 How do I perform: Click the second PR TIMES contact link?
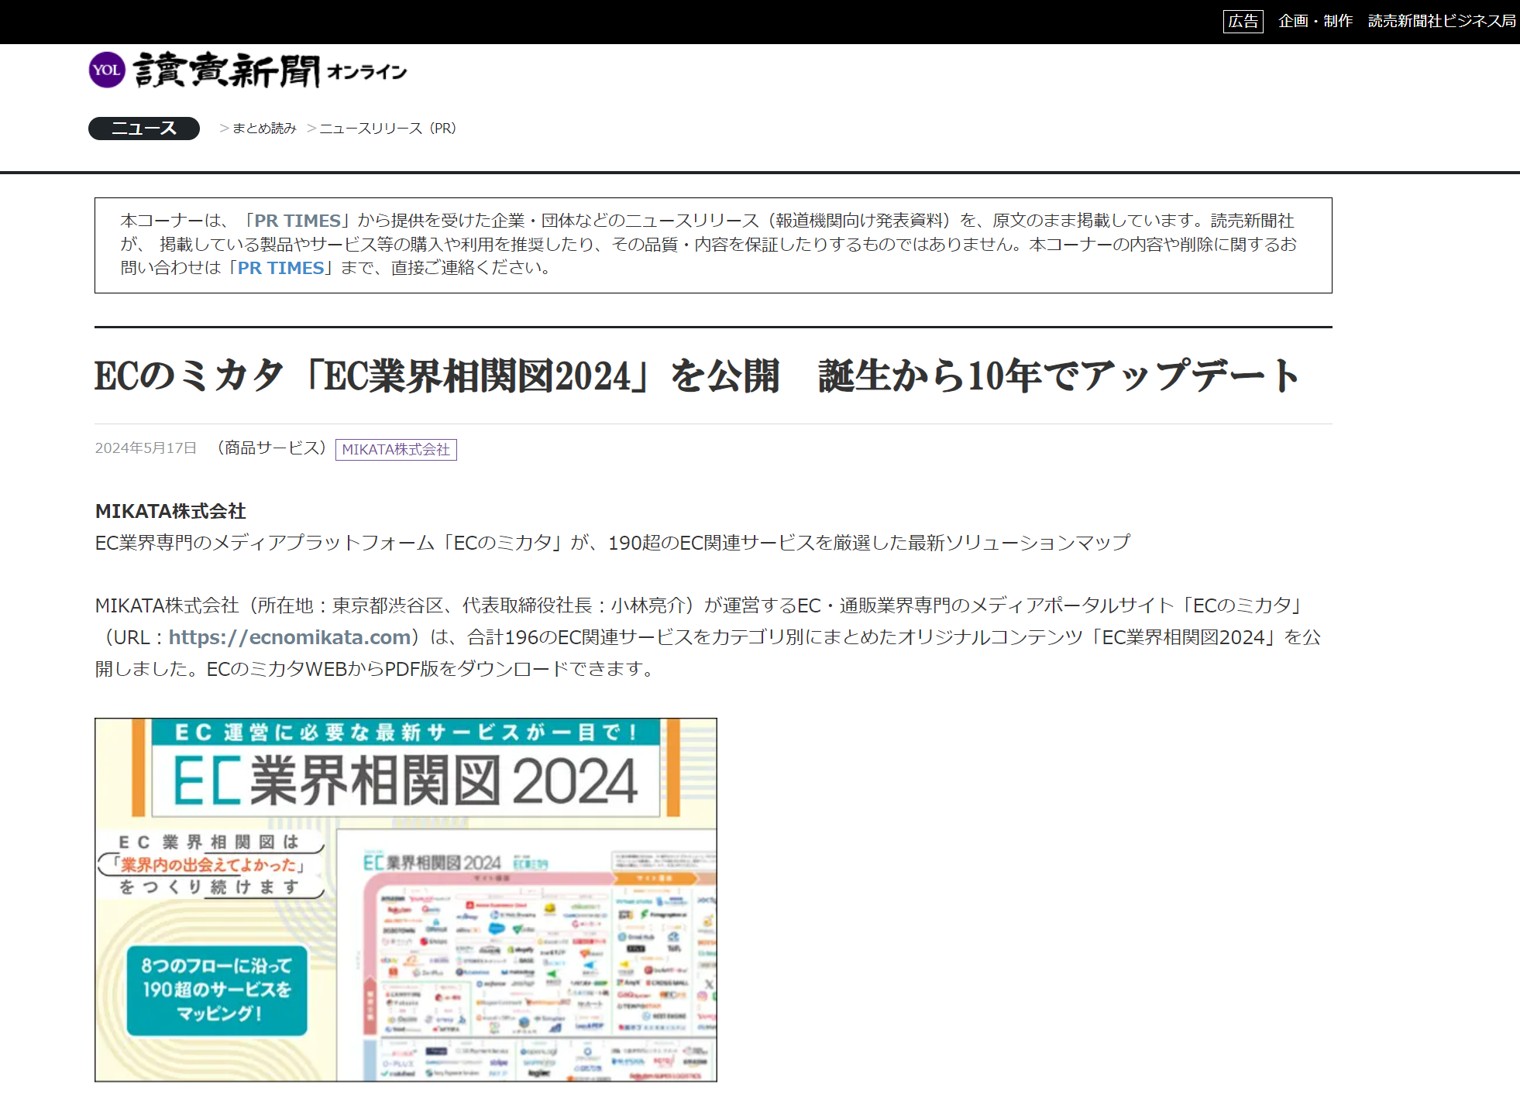280,268
